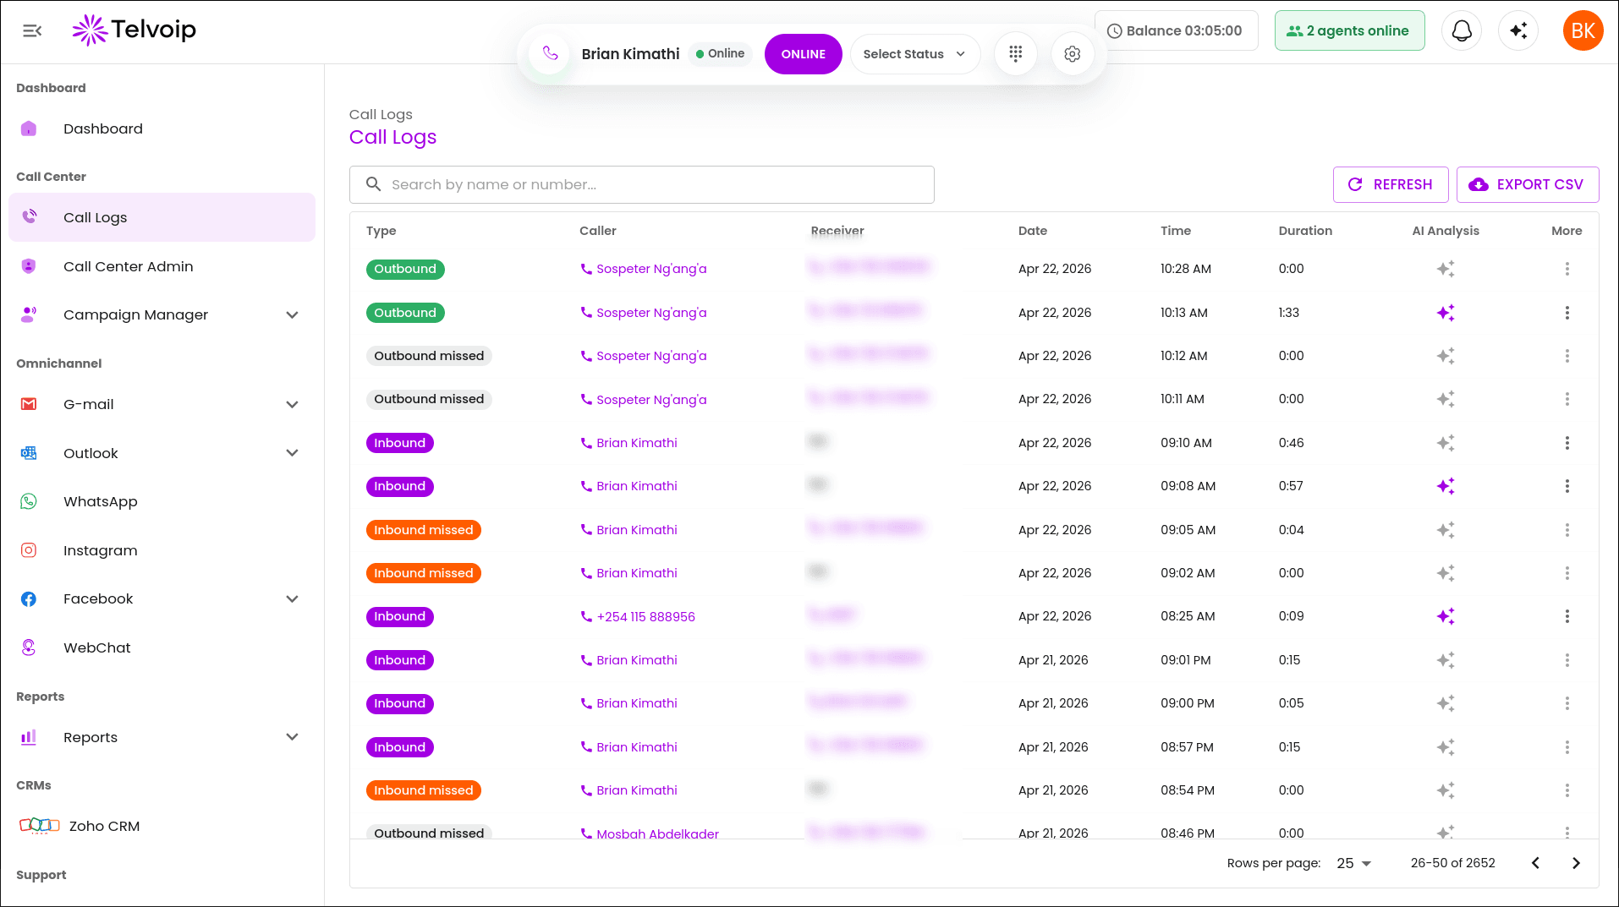This screenshot has width=1619, height=907.
Task: Expand the G-mail submenu
Action: [292, 405]
